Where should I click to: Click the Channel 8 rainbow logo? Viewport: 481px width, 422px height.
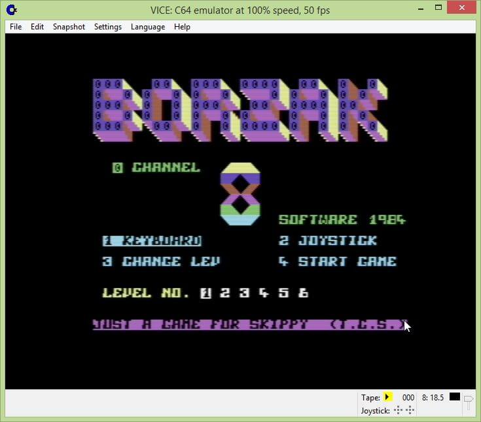pyautogui.click(x=240, y=194)
